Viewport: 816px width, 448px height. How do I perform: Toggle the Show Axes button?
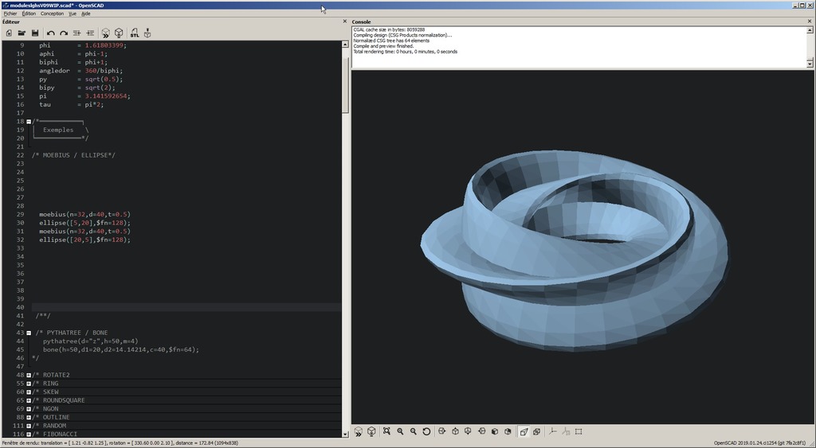pyautogui.click(x=552, y=431)
